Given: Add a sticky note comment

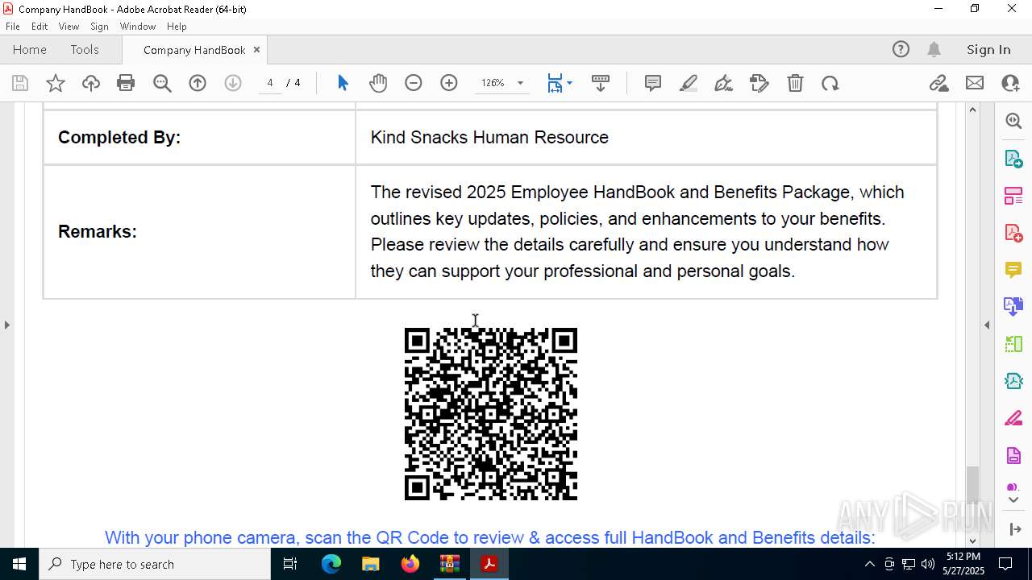Looking at the screenshot, I should tap(653, 83).
